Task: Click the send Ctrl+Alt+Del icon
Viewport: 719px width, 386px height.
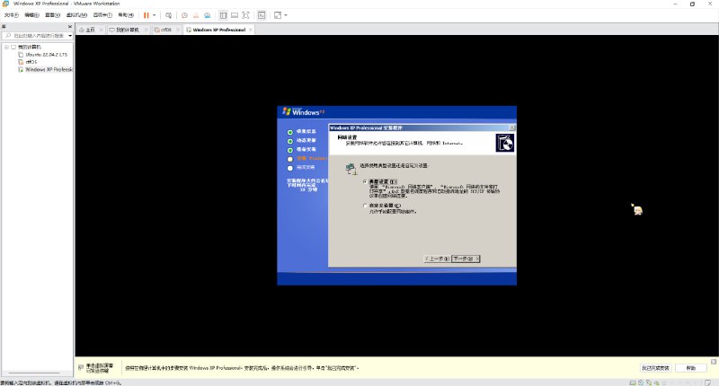Action: pos(169,15)
